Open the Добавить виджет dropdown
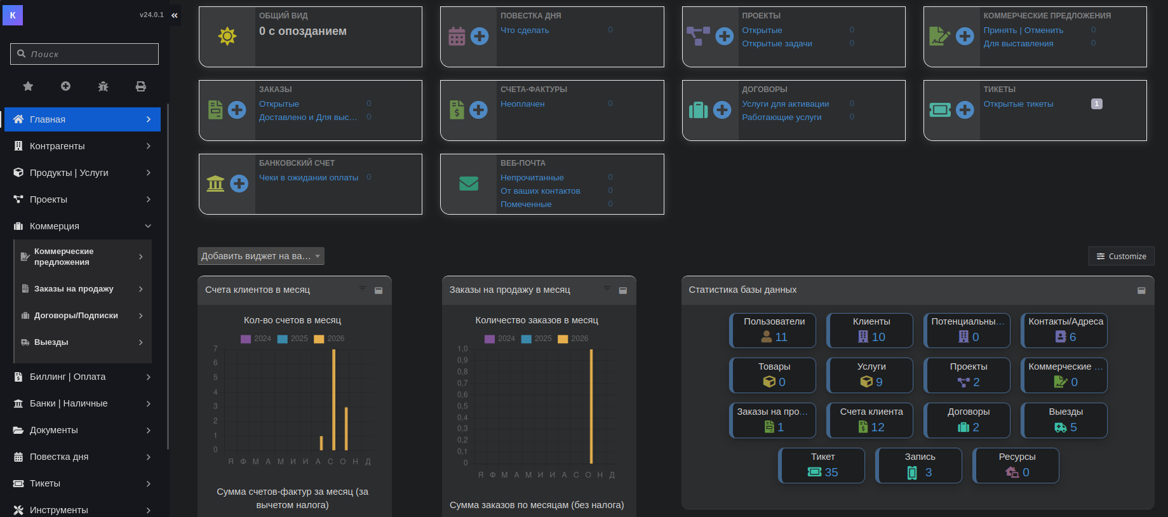This screenshot has height=517, width=1168. 261,256
